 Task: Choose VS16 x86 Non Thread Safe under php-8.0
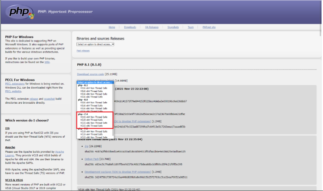94,109
